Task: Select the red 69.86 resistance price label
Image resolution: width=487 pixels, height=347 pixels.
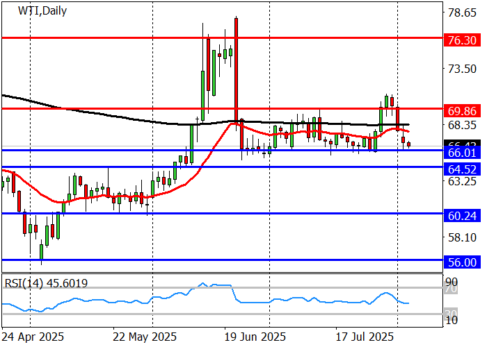Action: point(461,111)
